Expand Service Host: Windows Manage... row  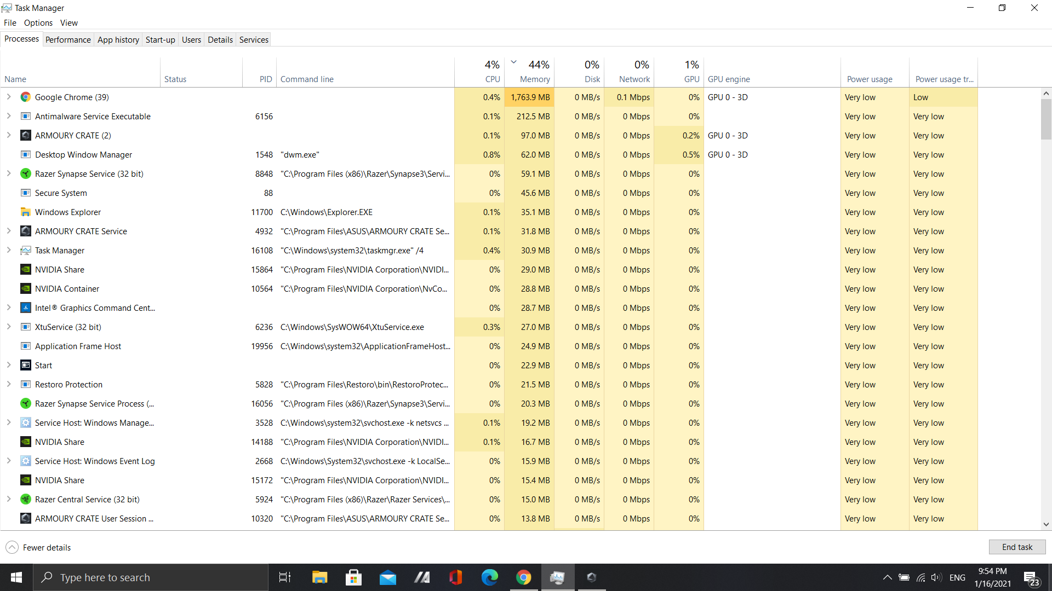coord(9,422)
